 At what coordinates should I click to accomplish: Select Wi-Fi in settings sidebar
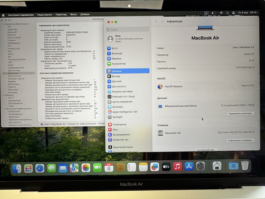pos(128,48)
